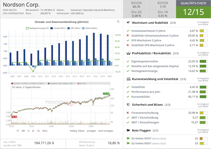Click checkmark beside Performance pro Jahr
Image resolution: width=211 pixels, height=149 pixels.
tap(128, 92)
